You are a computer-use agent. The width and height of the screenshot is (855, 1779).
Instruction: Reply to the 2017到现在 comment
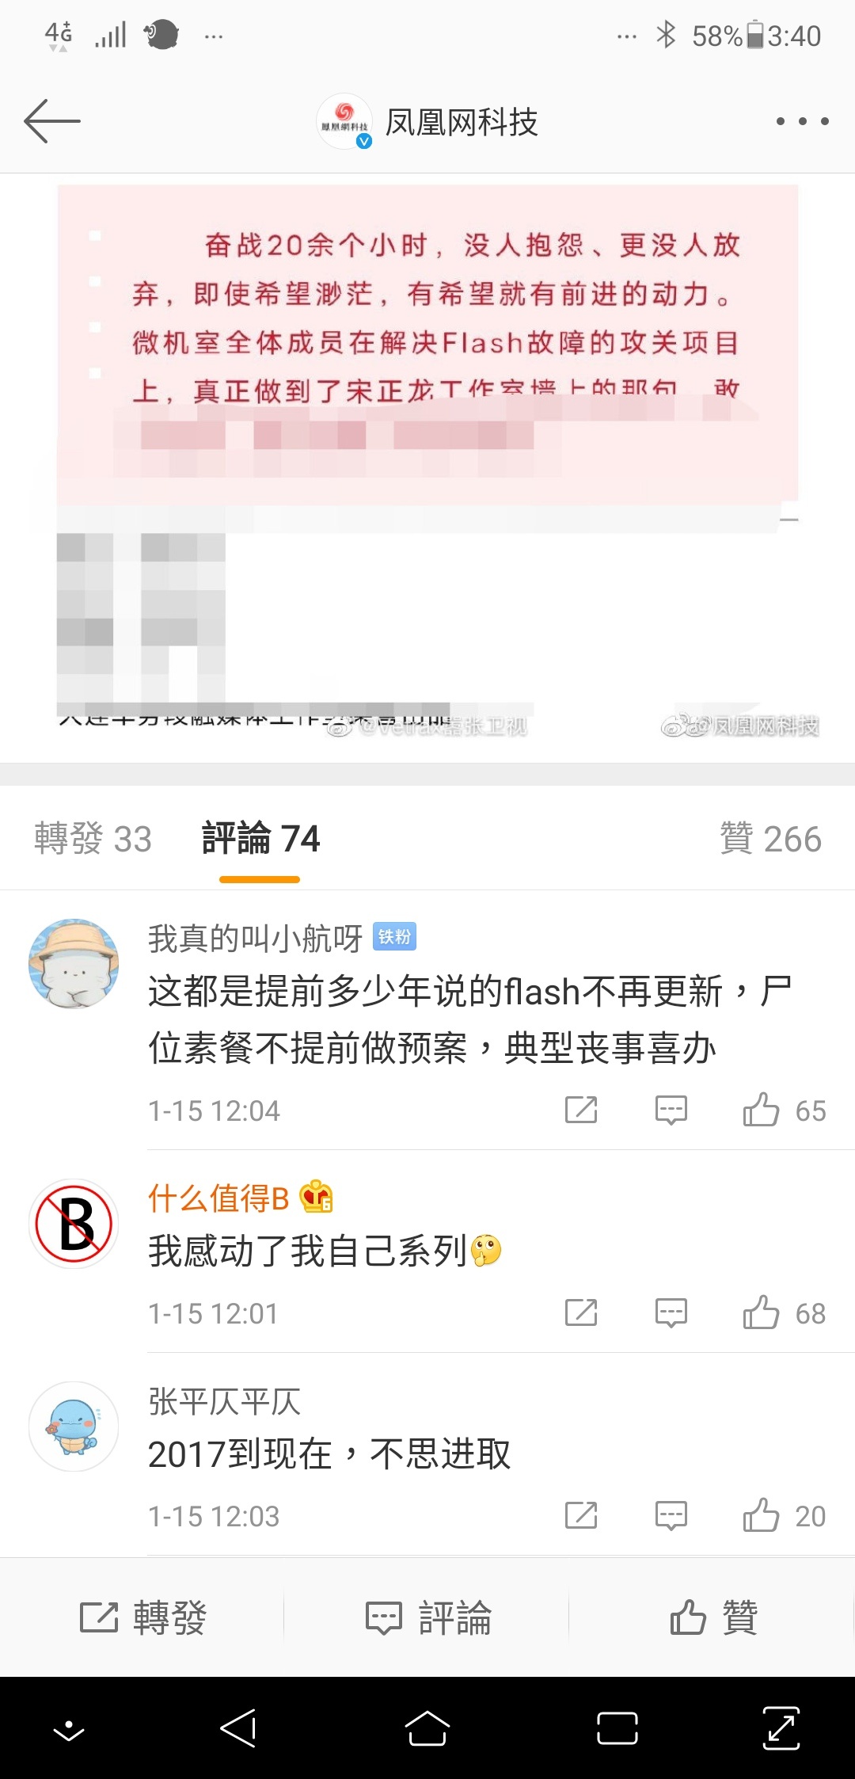(671, 1516)
